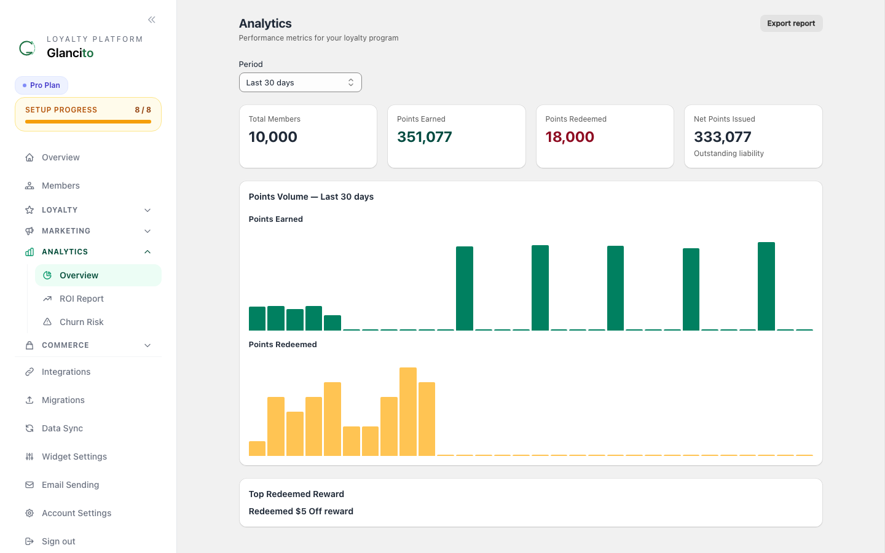This screenshot has width=885, height=553.
Task: Expand the Loyalty section chevron
Action: click(147, 210)
